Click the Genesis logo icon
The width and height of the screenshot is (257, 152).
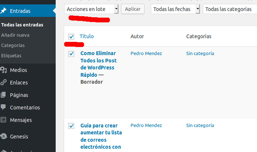pos(3,137)
